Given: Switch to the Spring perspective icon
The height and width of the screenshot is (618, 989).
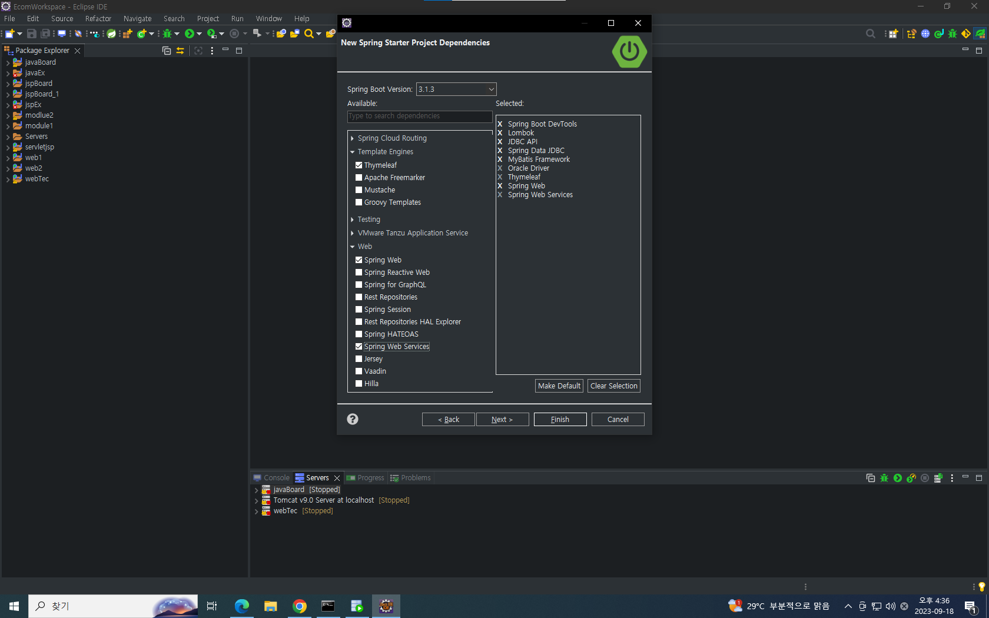Looking at the screenshot, I should [x=980, y=34].
